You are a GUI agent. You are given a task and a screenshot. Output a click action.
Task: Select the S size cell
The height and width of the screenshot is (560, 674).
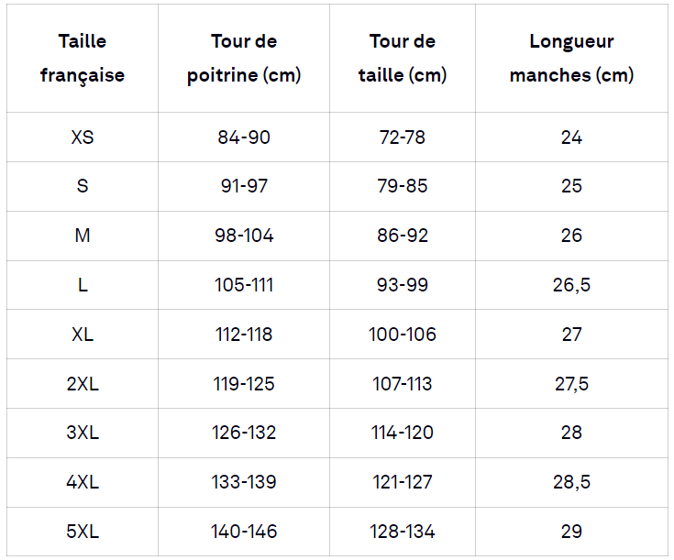(x=83, y=186)
